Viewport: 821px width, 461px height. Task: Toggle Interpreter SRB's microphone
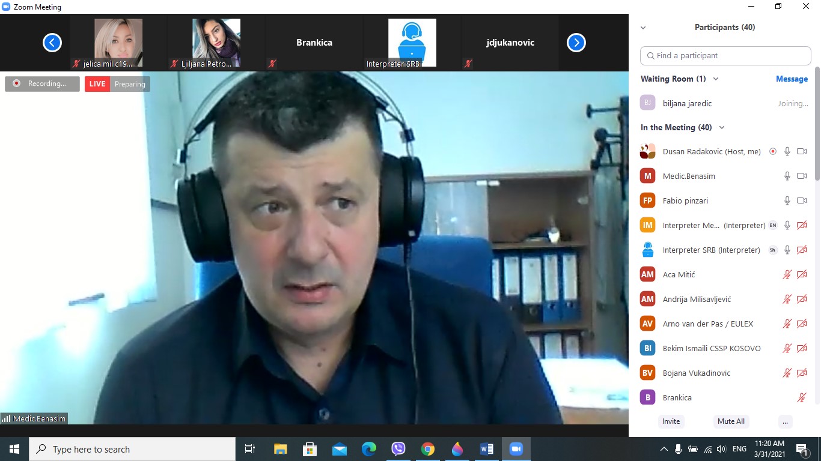tap(787, 250)
